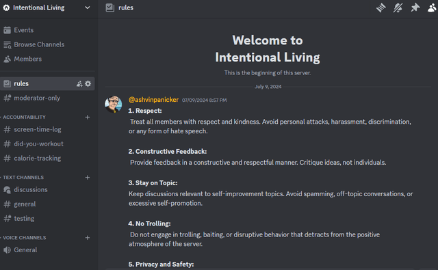Open pinned messages with the pin icon
The width and height of the screenshot is (438, 270).
pyautogui.click(x=415, y=8)
